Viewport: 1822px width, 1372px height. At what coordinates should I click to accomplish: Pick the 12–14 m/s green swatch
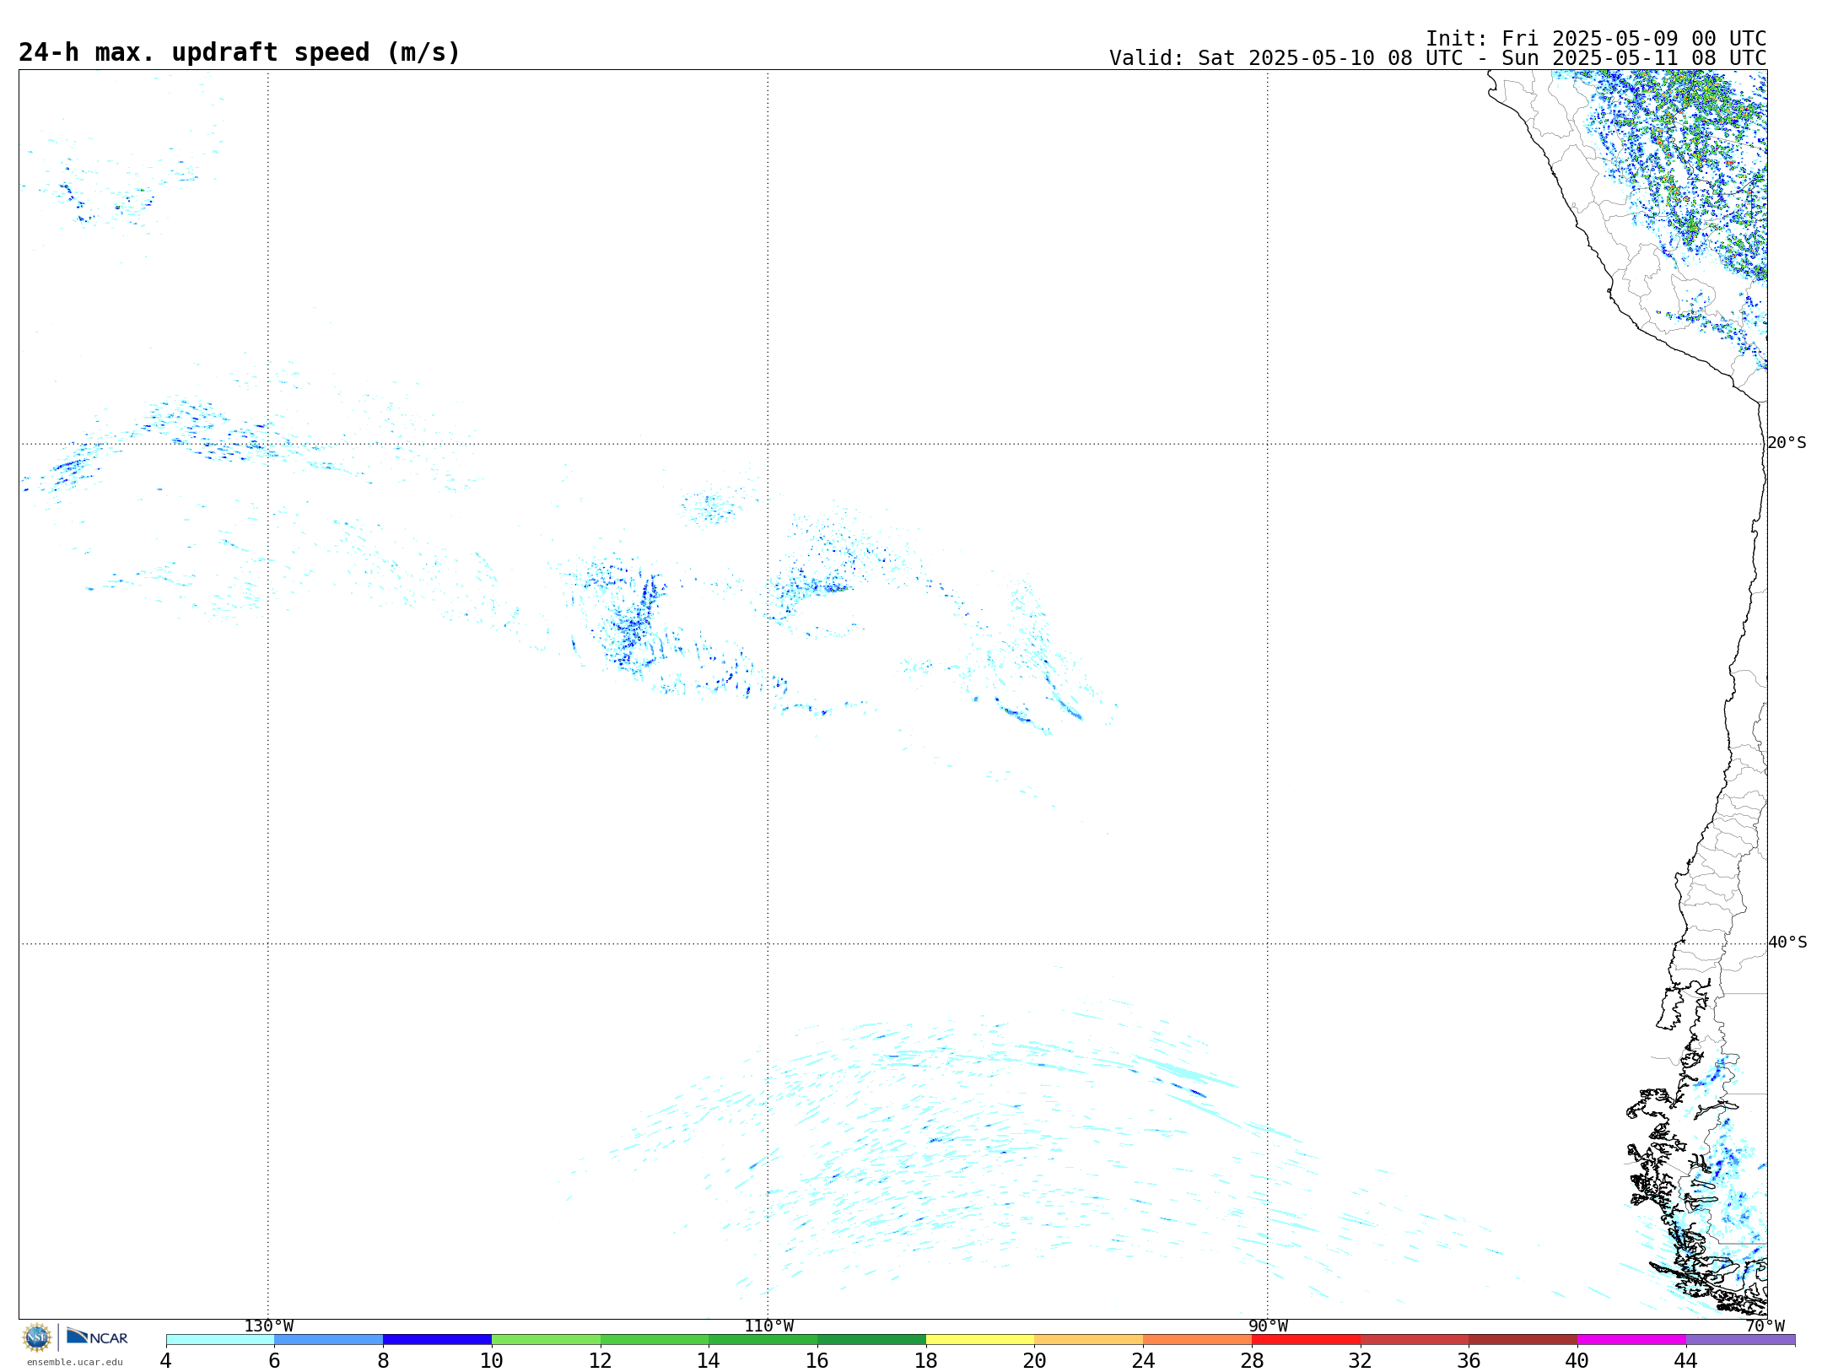(655, 1340)
